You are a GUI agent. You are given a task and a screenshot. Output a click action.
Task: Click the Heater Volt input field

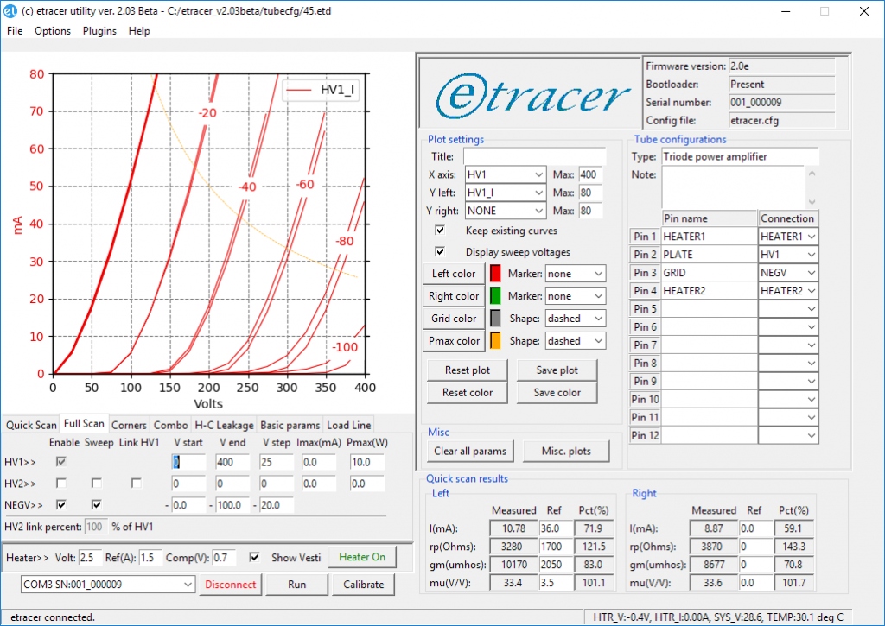pyautogui.click(x=90, y=557)
